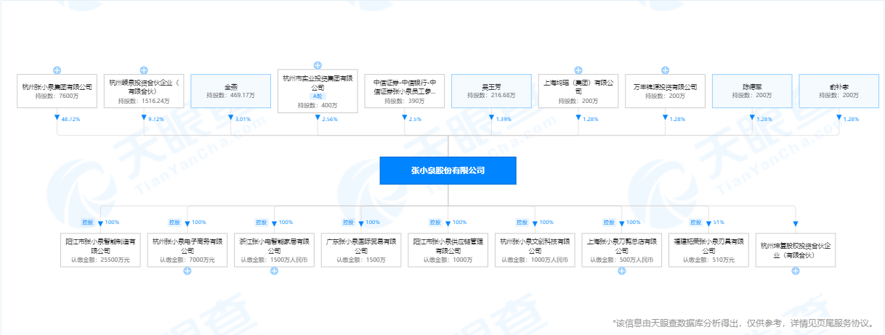Viewport: 885px width, 335px height.
Task: Click the 3.01% shareholding label
Action: click(x=243, y=119)
